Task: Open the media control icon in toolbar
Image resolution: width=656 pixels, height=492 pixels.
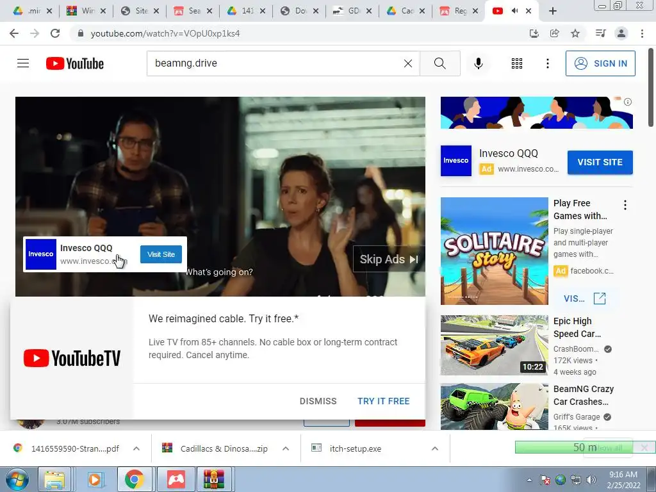Action: coord(600,33)
